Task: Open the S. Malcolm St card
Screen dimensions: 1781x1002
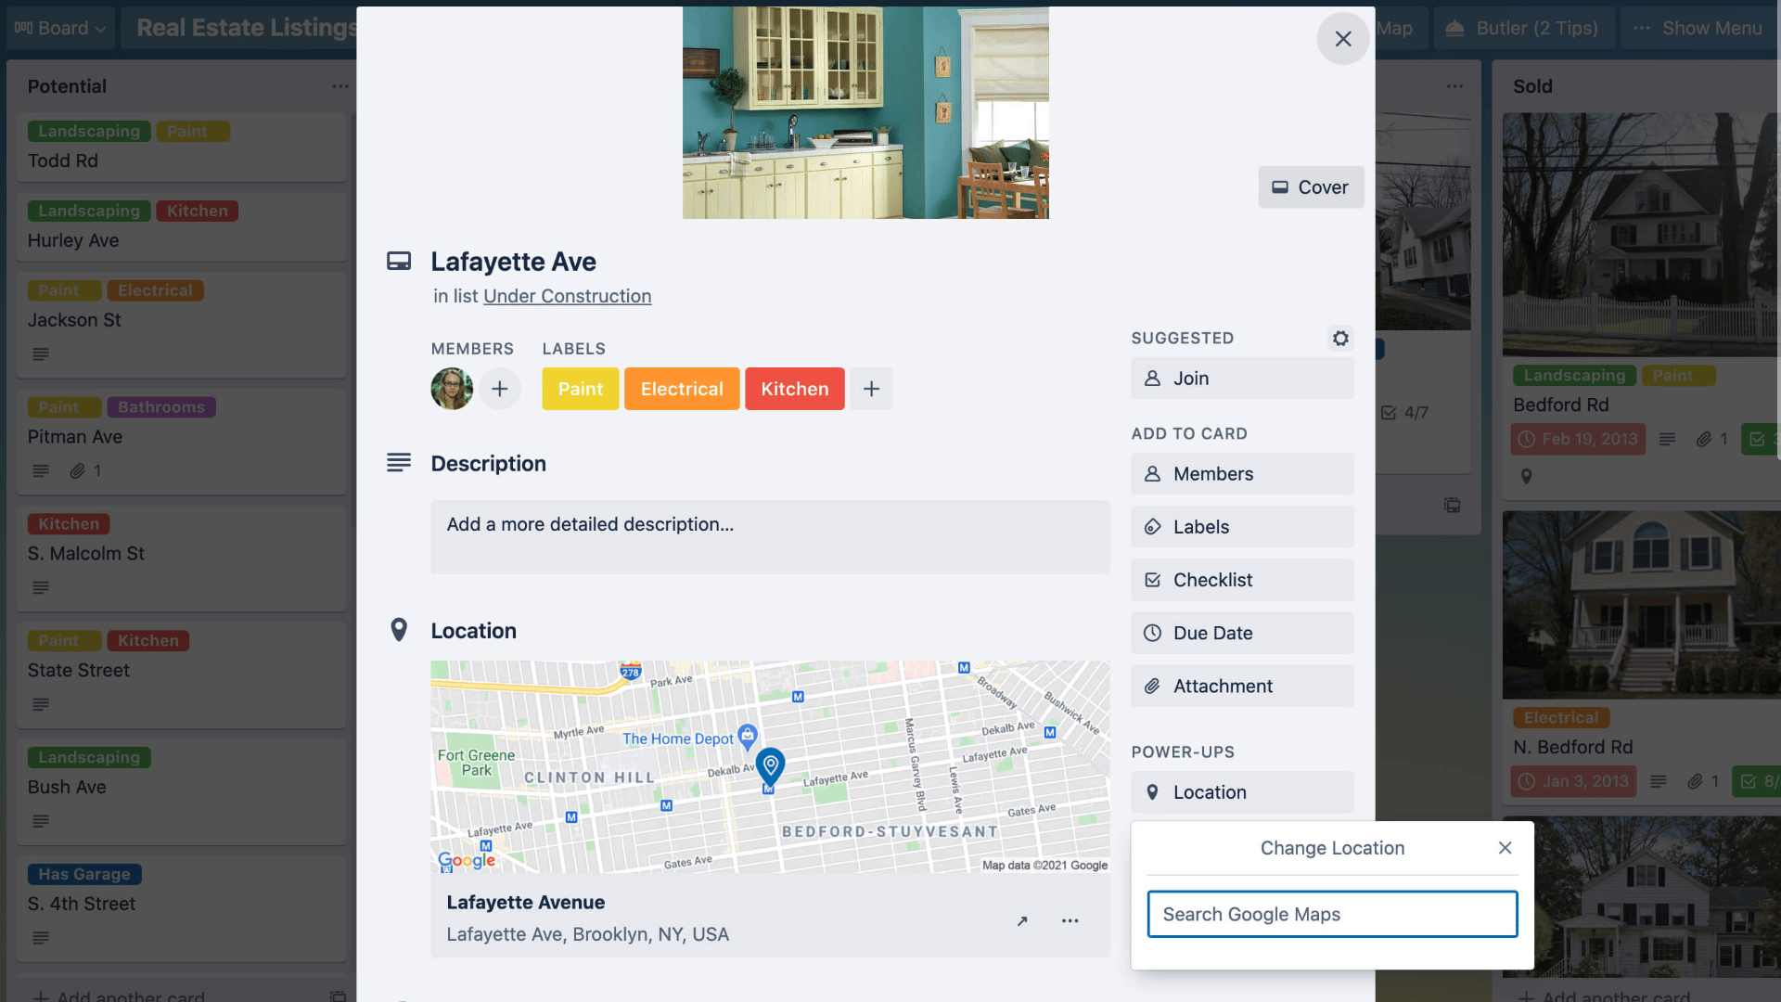Action: pos(181,559)
